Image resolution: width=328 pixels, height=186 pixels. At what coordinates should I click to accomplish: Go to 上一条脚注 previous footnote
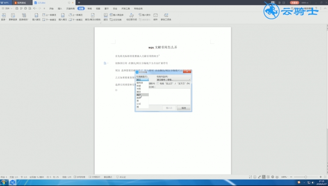tap(49, 15)
